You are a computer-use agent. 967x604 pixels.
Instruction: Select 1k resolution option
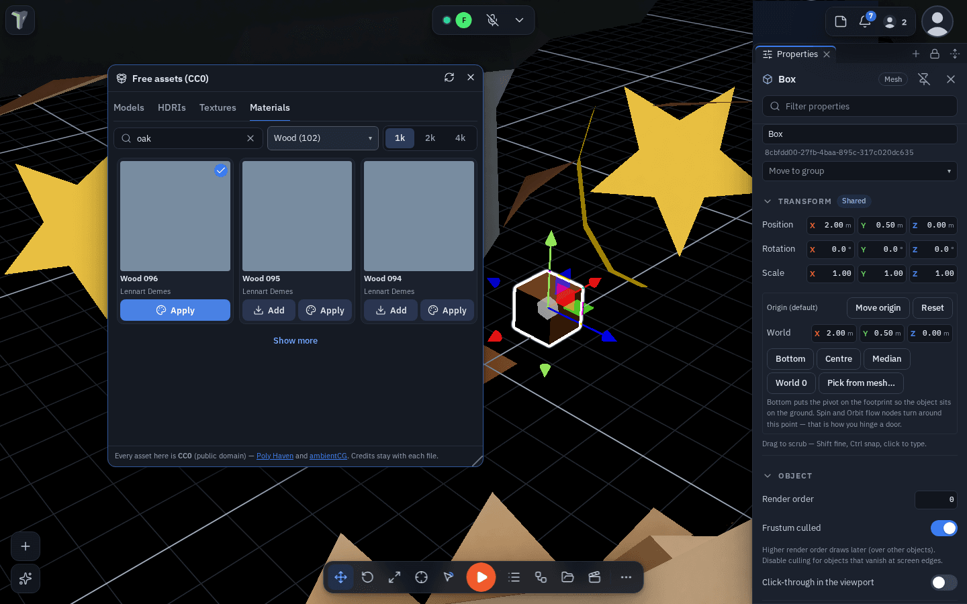point(400,138)
